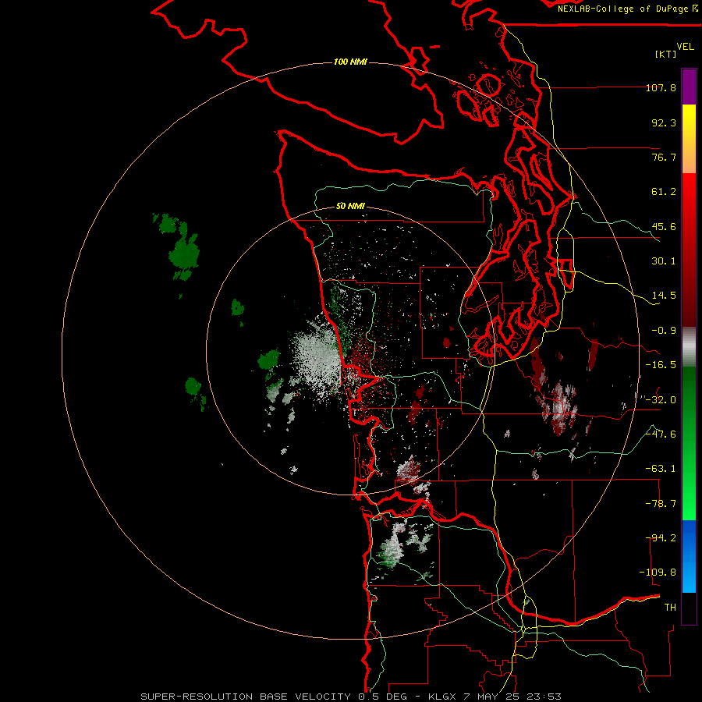This screenshot has width=702, height=702.
Task: Select the -63.1 legend value
Action: [661, 469]
